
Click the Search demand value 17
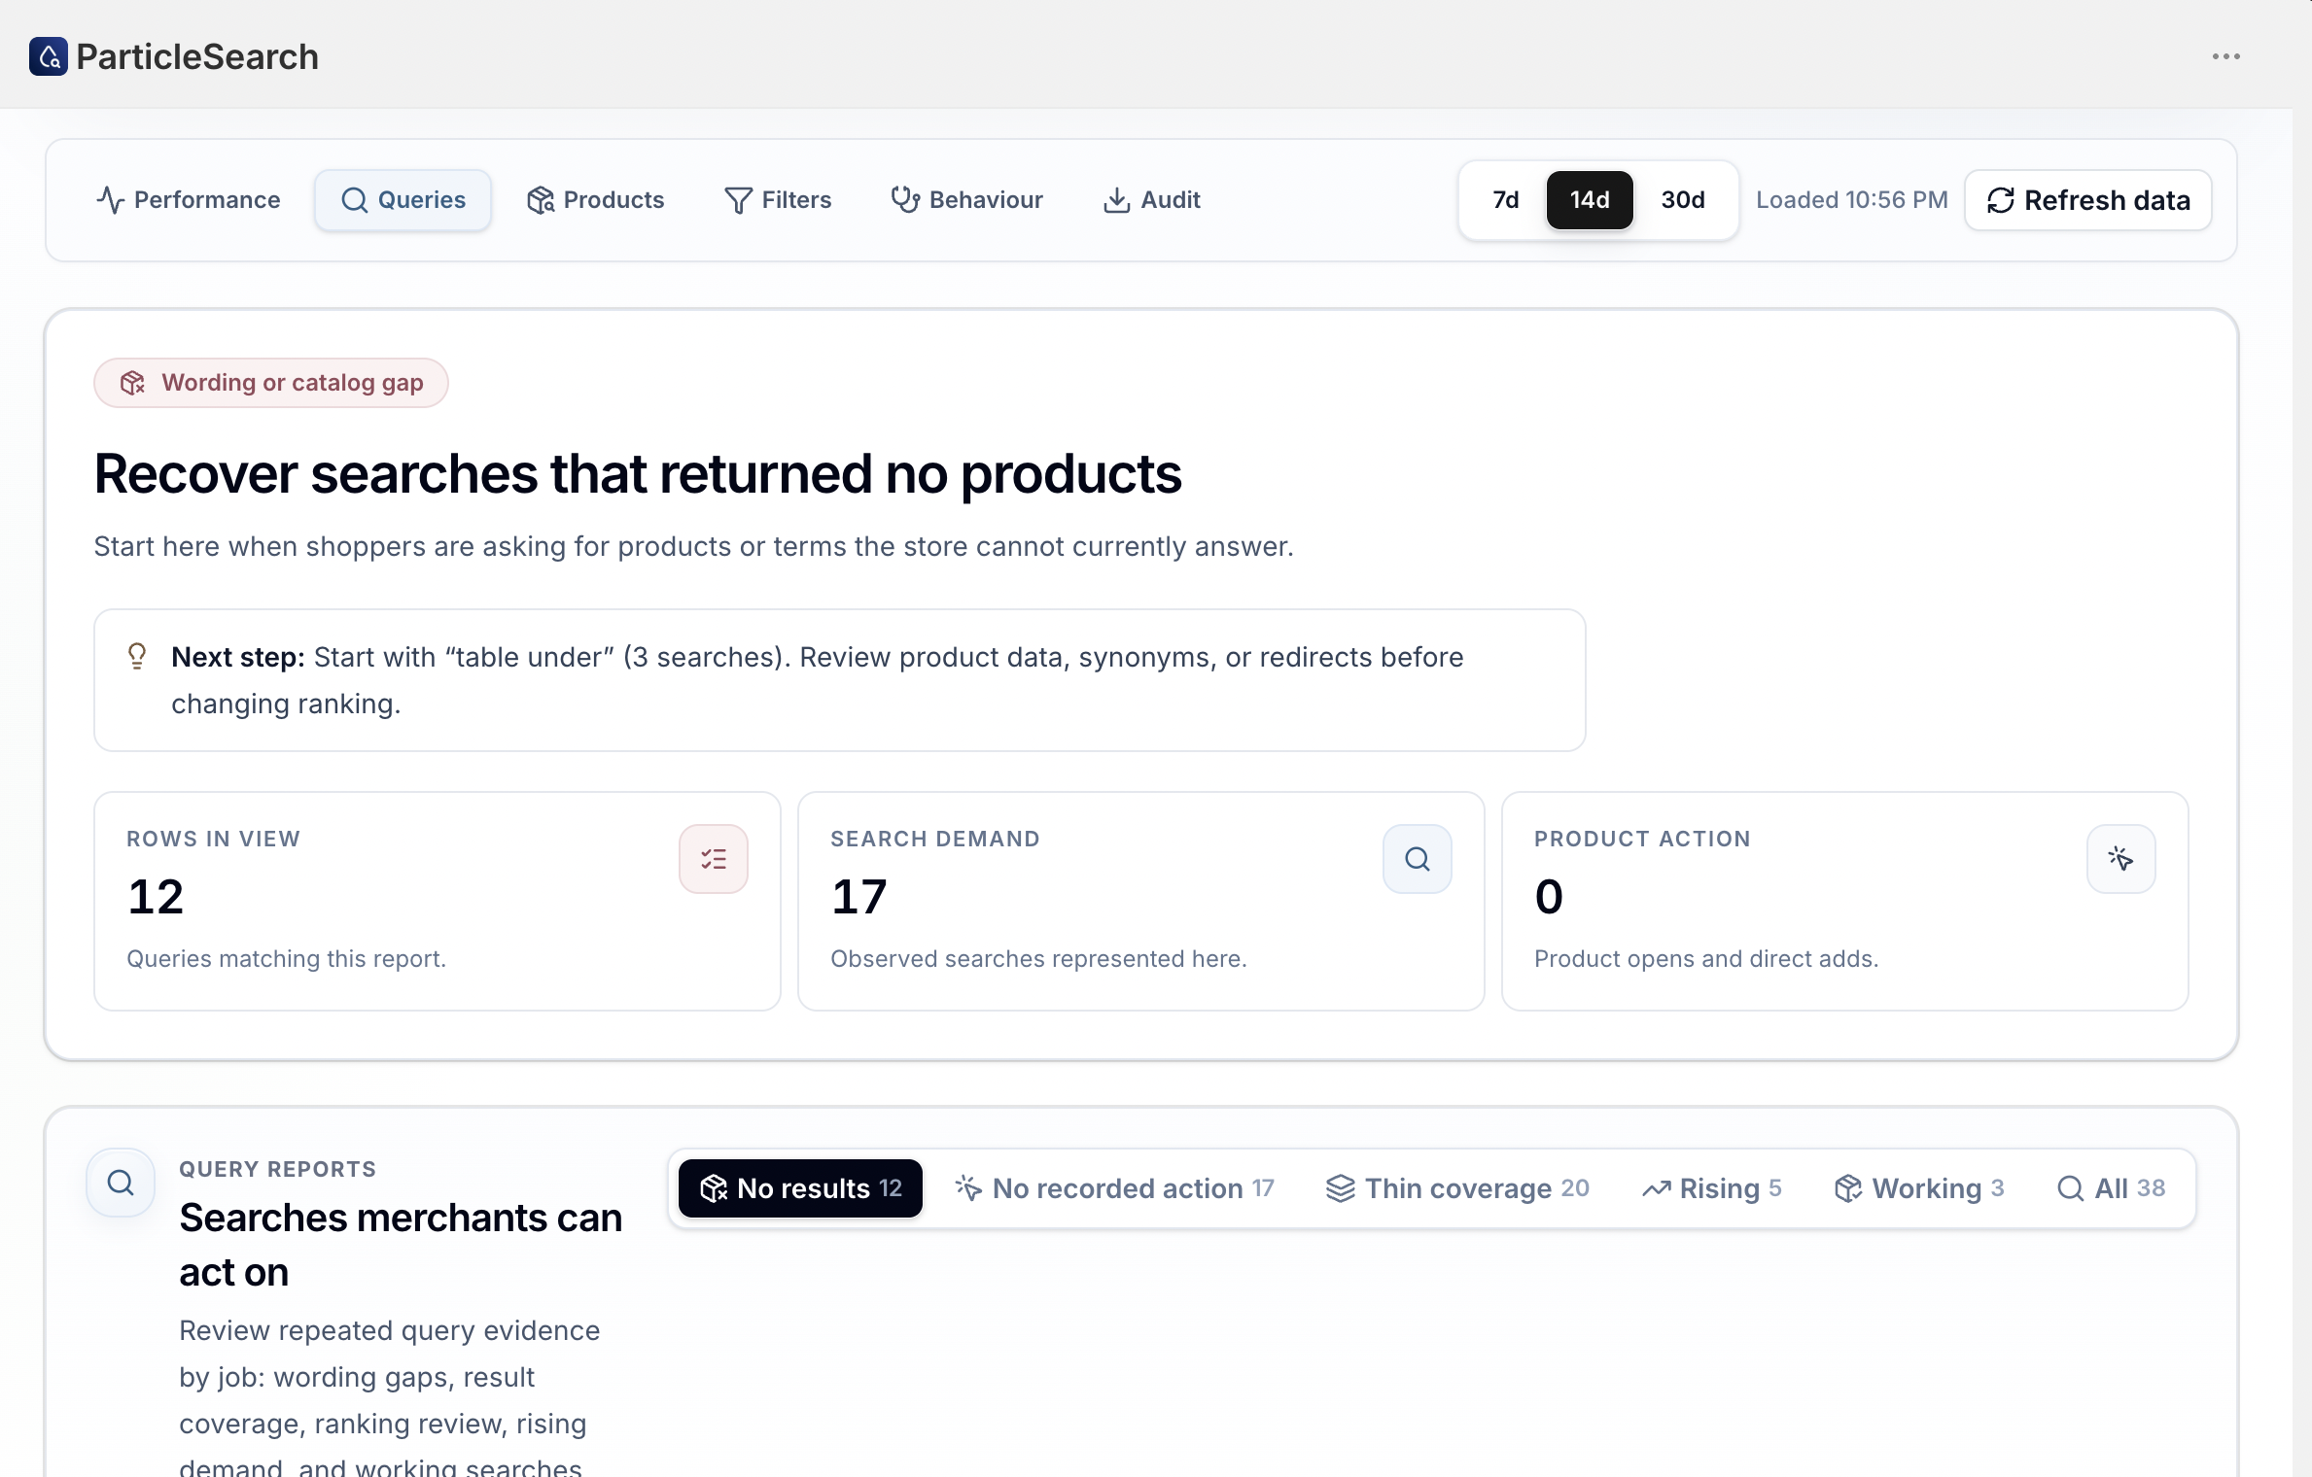point(859,896)
